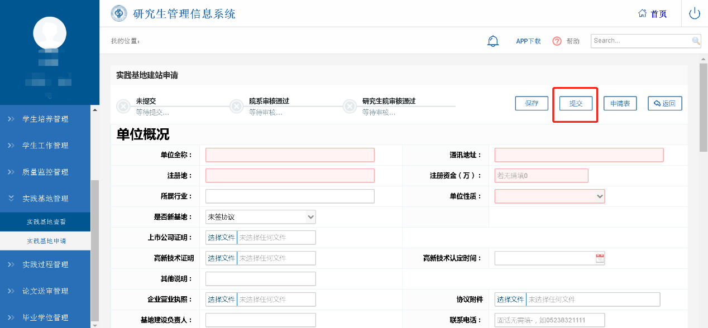Click the 保存 button
The height and width of the screenshot is (328, 708).
pos(531,103)
